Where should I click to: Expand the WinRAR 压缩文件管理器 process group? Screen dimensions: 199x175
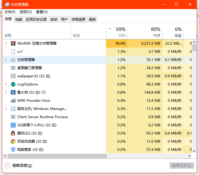6,43
